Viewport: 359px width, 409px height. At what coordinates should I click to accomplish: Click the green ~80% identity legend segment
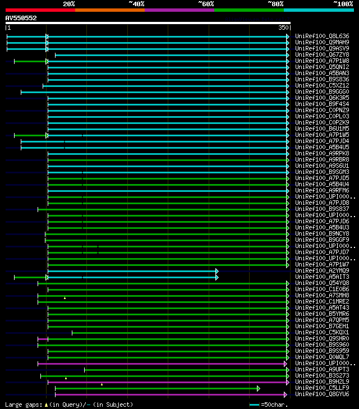tap(249, 10)
